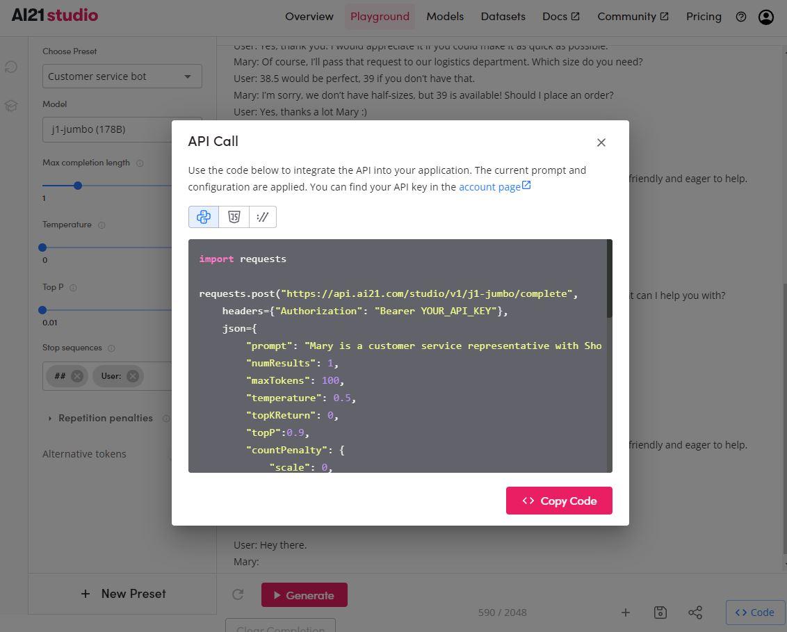This screenshot has height=632, width=787.
Task: Expand the Repetition penalties section
Action: pyautogui.click(x=100, y=418)
